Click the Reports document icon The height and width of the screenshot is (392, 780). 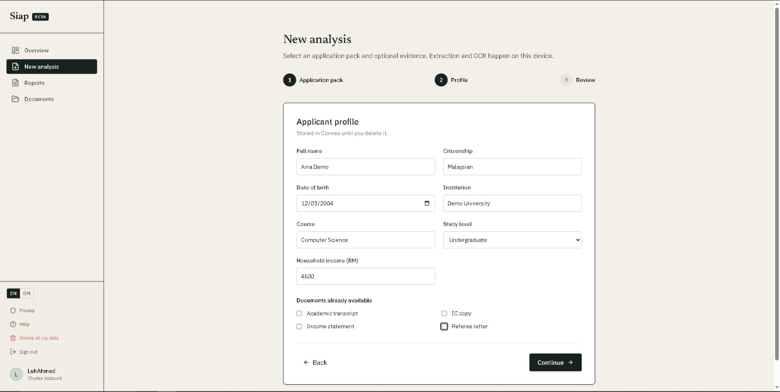pyautogui.click(x=16, y=83)
